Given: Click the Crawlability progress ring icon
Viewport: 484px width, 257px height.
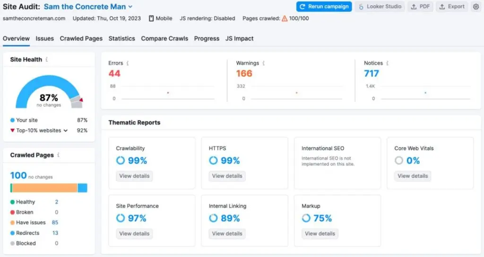Looking at the screenshot, I should [x=121, y=161].
